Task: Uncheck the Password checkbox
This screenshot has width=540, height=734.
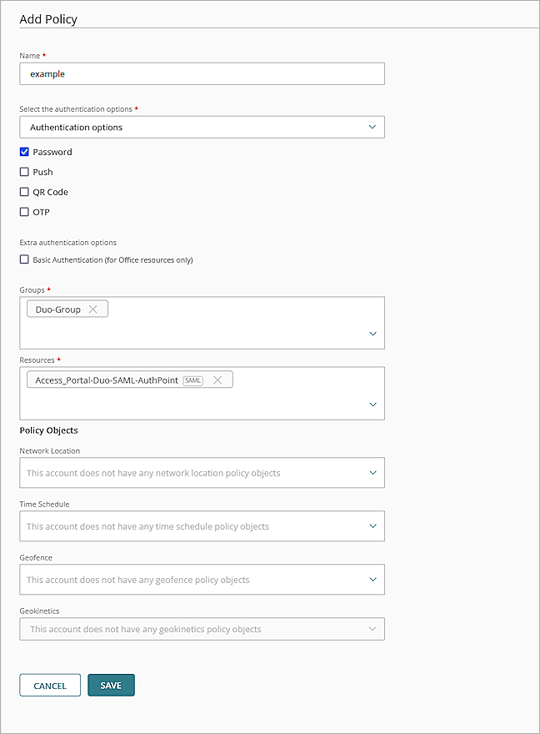Action: 24,152
